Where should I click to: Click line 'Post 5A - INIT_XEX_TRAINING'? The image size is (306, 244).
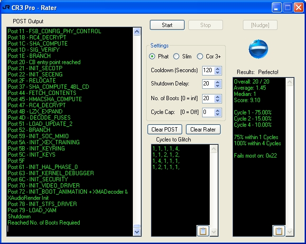[x=44, y=142]
